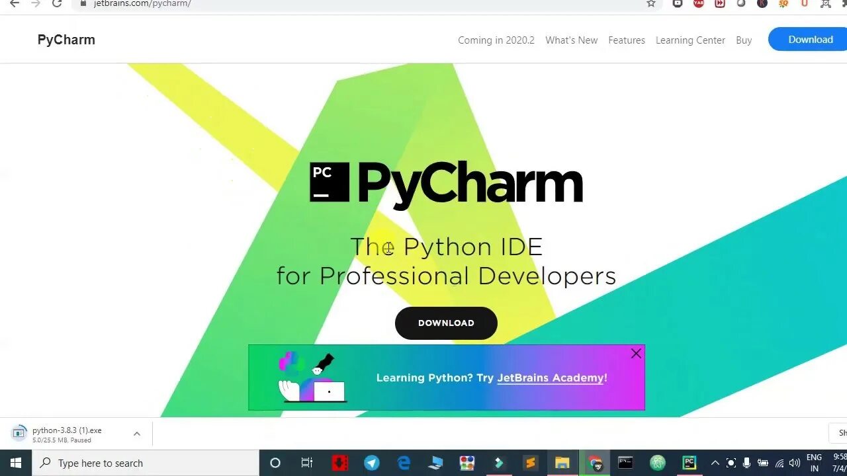Open the command prompt from taskbar
The width and height of the screenshot is (847, 476).
625,463
